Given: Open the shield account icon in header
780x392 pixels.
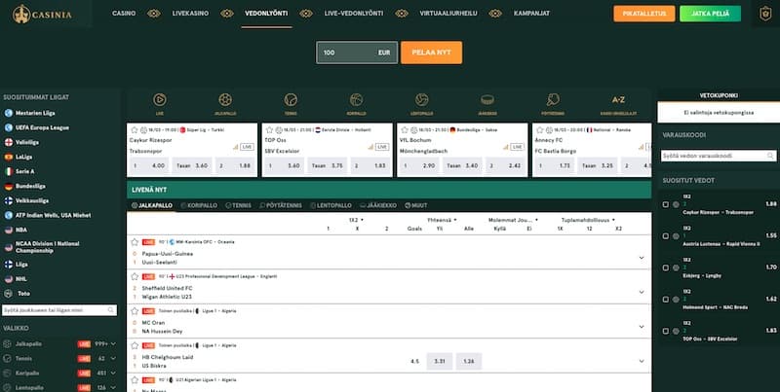Looking at the screenshot, I should tap(764, 14).
